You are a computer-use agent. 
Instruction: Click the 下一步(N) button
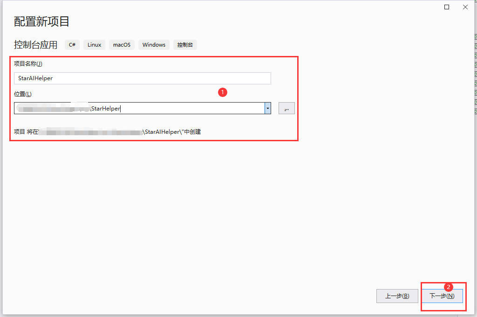(x=442, y=296)
